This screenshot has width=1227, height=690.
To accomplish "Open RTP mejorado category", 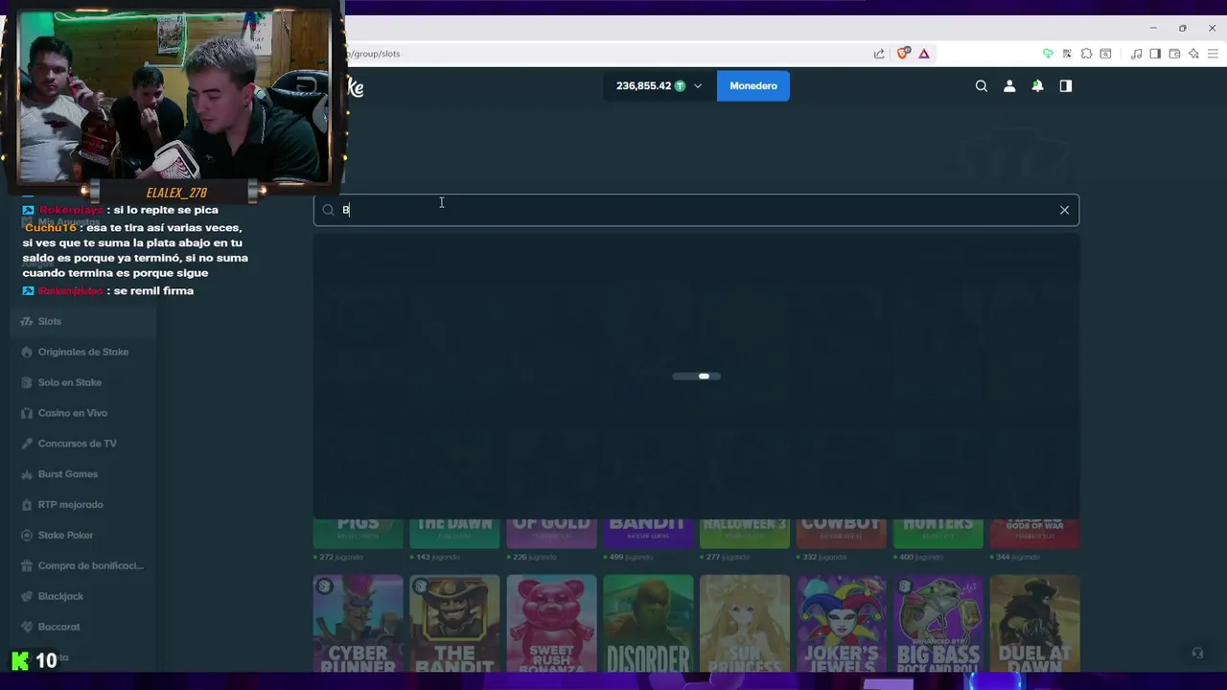I will coord(71,505).
